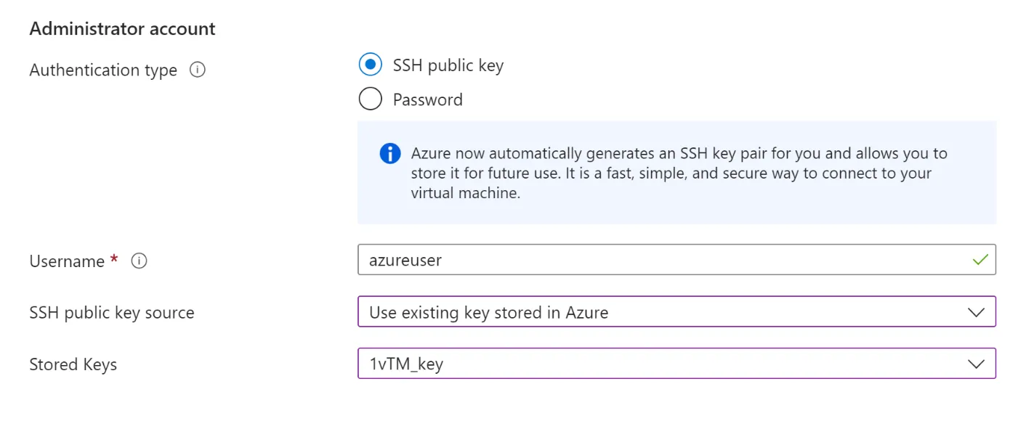Click the chevron arrow on Stored Keys box
The height and width of the screenshot is (421, 1018).
[x=977, y=364]
